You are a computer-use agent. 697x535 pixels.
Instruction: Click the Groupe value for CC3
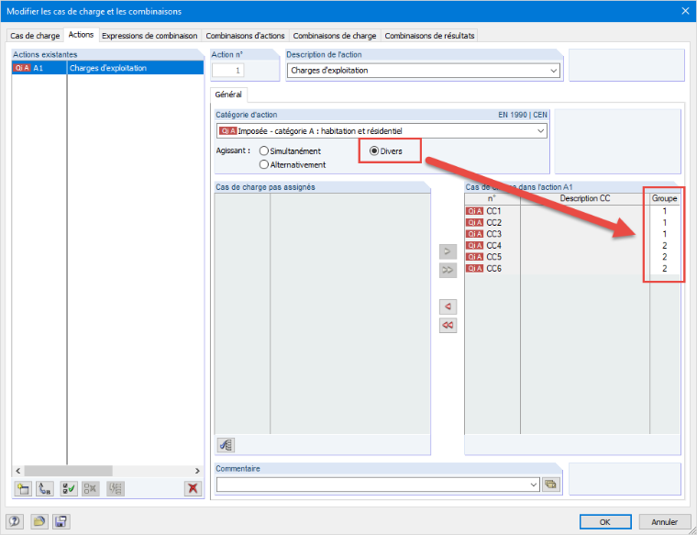[x=665, y=234]
